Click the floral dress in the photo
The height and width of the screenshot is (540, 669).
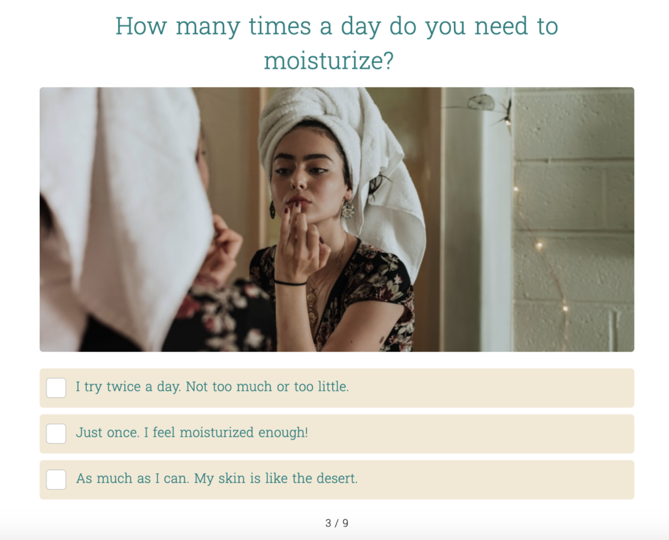[363, 299]
